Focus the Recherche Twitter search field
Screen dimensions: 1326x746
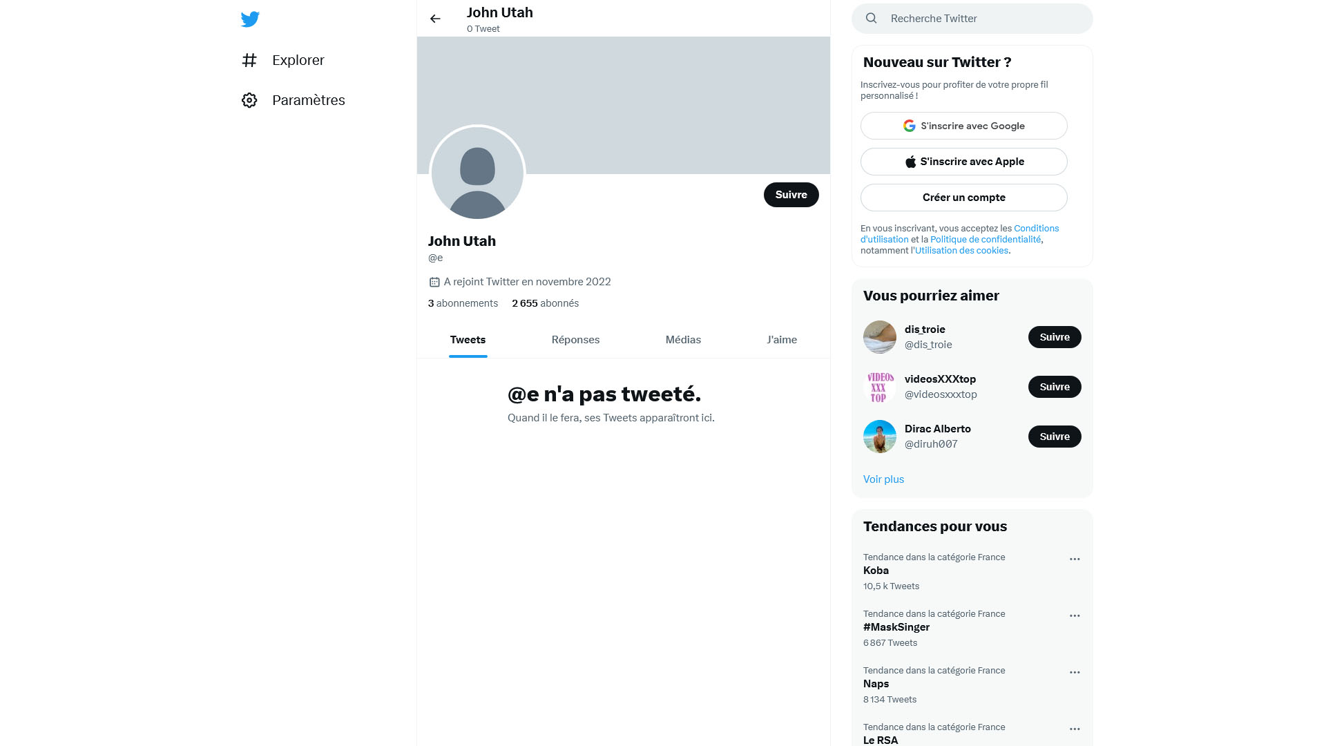click(x=972, y=19)
